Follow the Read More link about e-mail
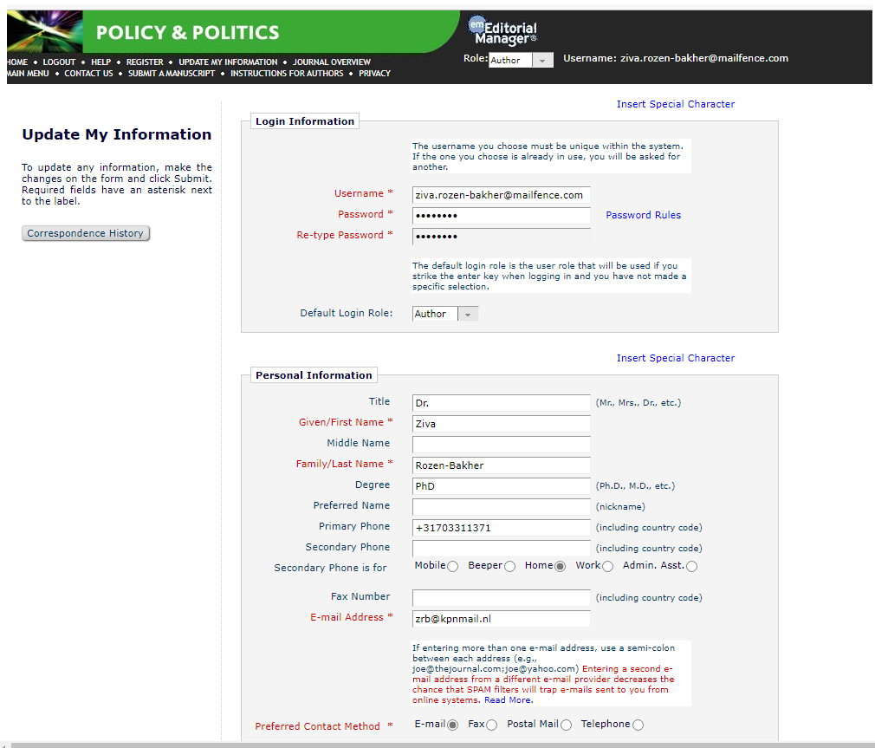This screenshot has height=748, width=875. point(508,700)
